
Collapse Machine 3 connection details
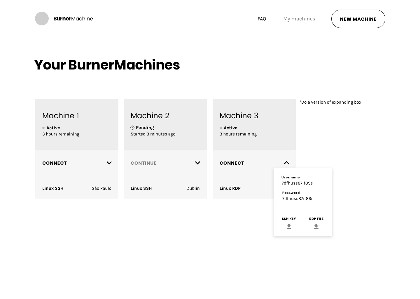pyautogui.click(x=286, y=163)
